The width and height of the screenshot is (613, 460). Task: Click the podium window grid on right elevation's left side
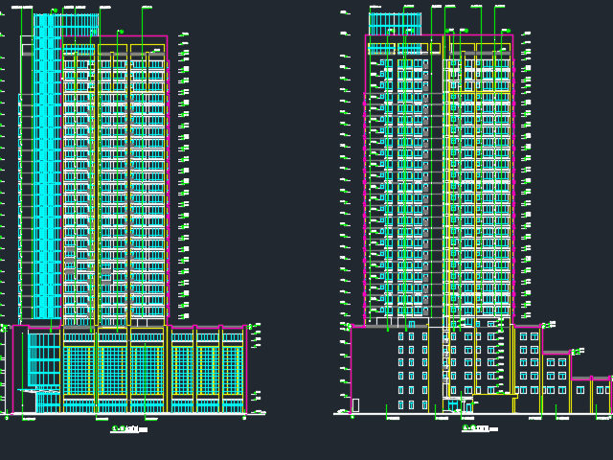coord(412,369)
